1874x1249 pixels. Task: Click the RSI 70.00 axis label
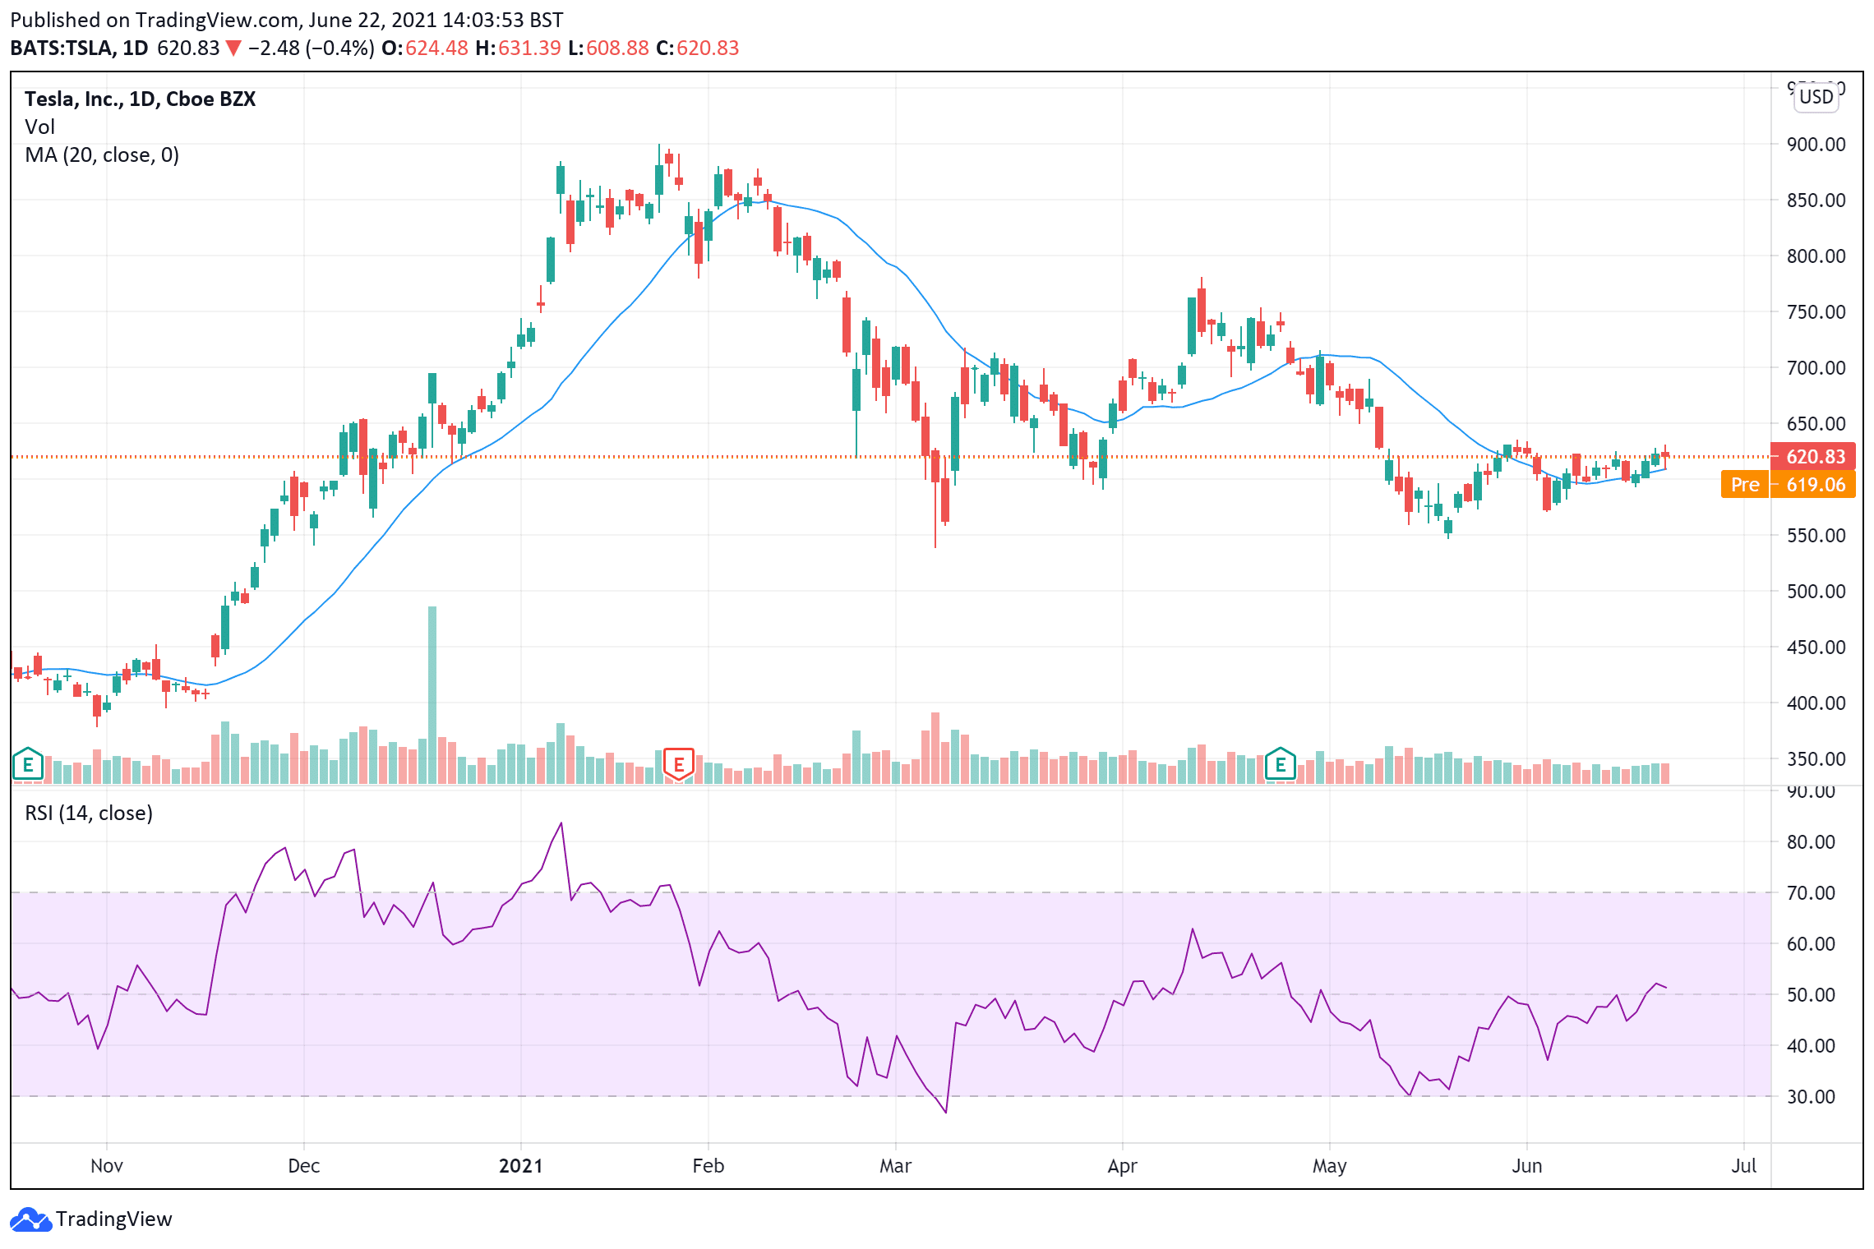[x=1811, y=893]
